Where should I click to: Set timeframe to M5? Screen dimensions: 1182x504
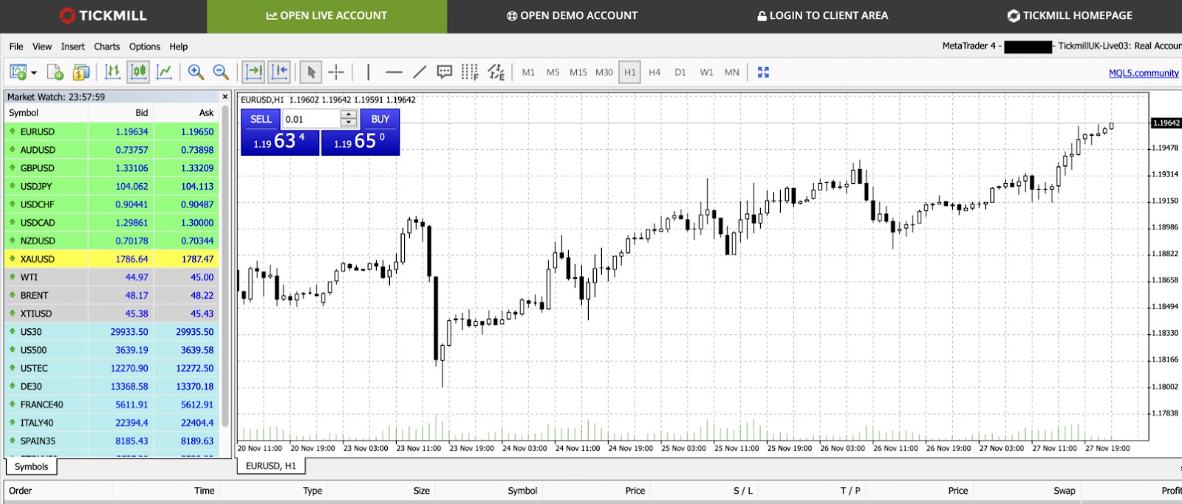click(x=553, y=72)
